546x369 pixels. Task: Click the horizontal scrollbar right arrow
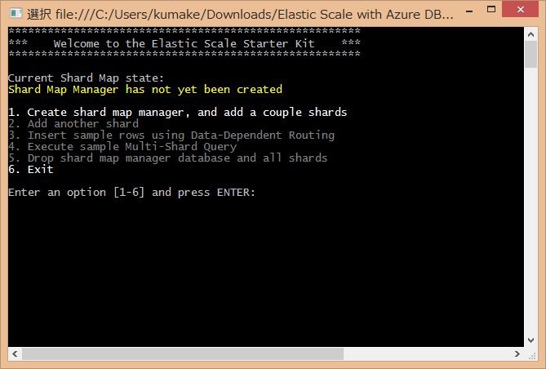click(x=517, y=354)
